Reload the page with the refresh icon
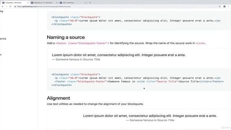231x130 pixels. [10, 6]
